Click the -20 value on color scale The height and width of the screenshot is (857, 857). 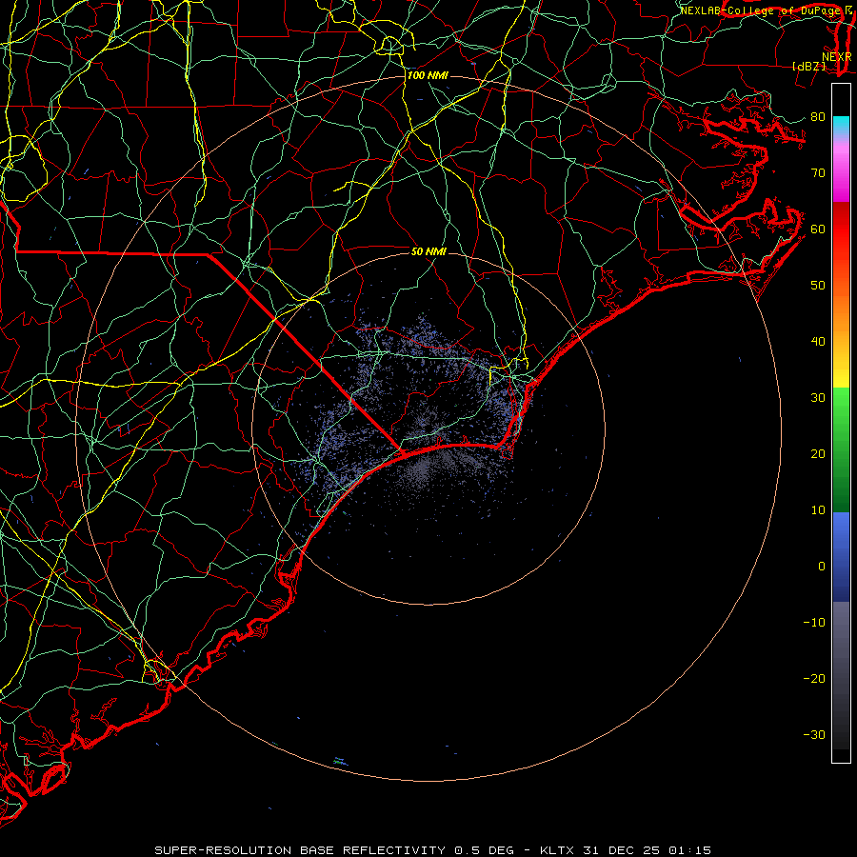tap(814, 678)
